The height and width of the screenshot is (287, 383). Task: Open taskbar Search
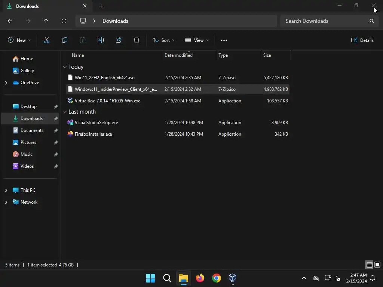click(x=167, y=278)
